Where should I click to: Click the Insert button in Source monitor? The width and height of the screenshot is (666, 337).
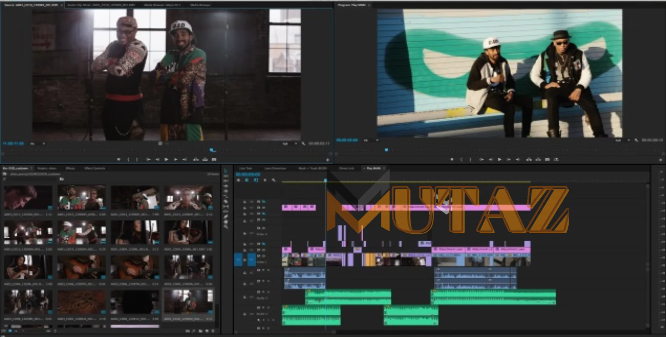(196, 160)
